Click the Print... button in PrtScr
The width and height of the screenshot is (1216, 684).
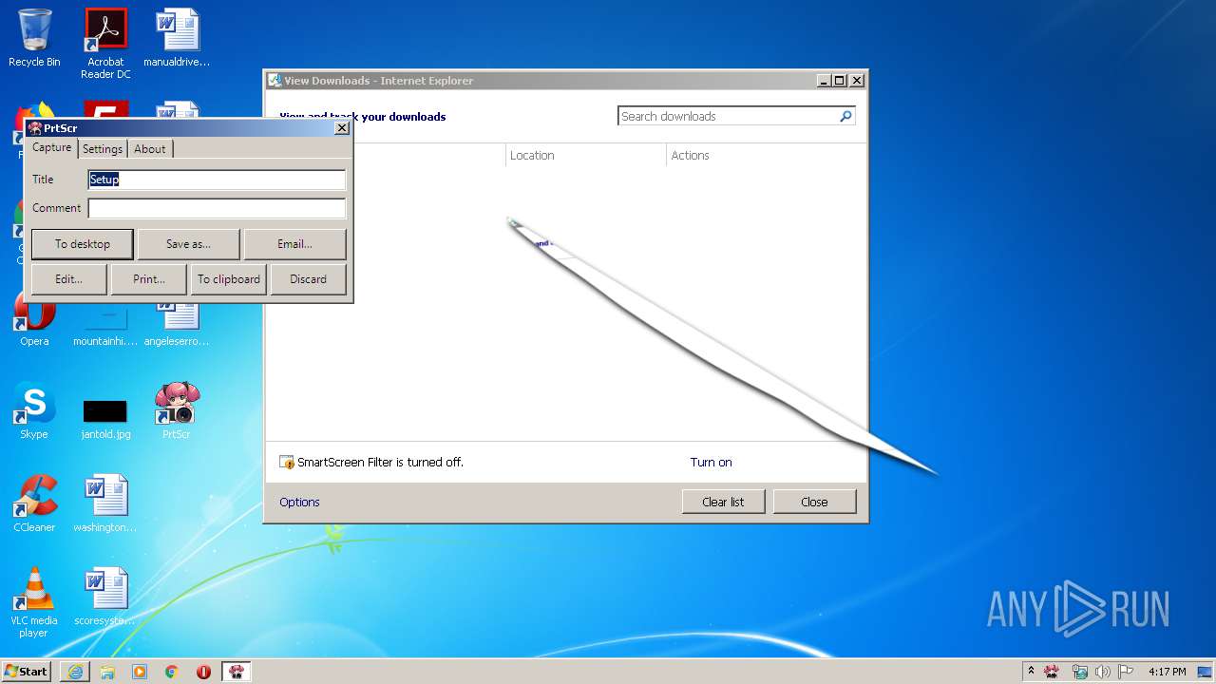pyautogui.click(x=149, y=279)
